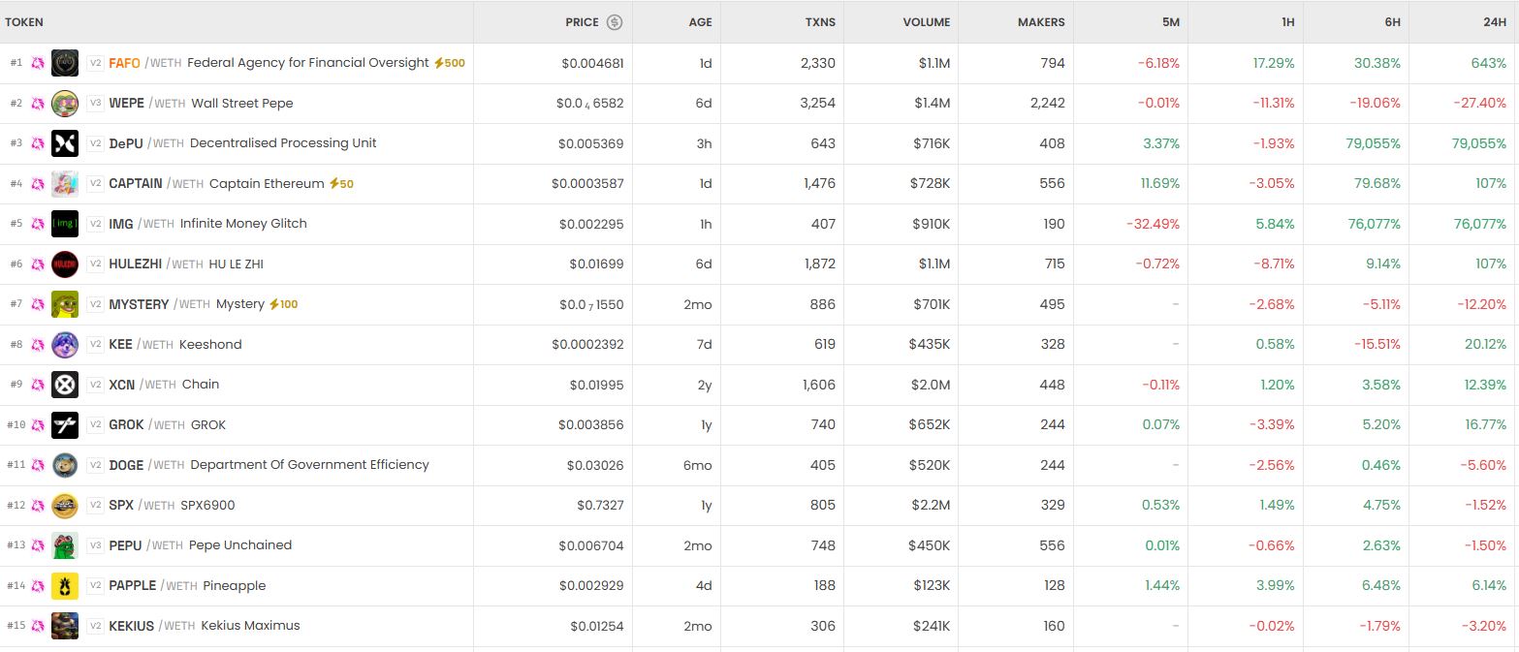Toggle the price currency dollar icon
This screenshot has height=652, width=1519.
pos(615,22)
